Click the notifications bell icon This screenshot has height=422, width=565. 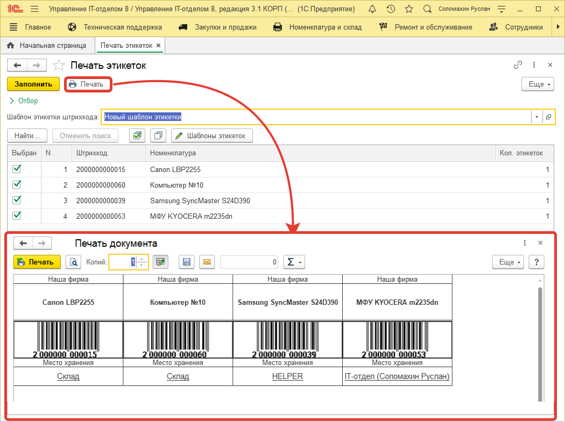tap(372, 9)
